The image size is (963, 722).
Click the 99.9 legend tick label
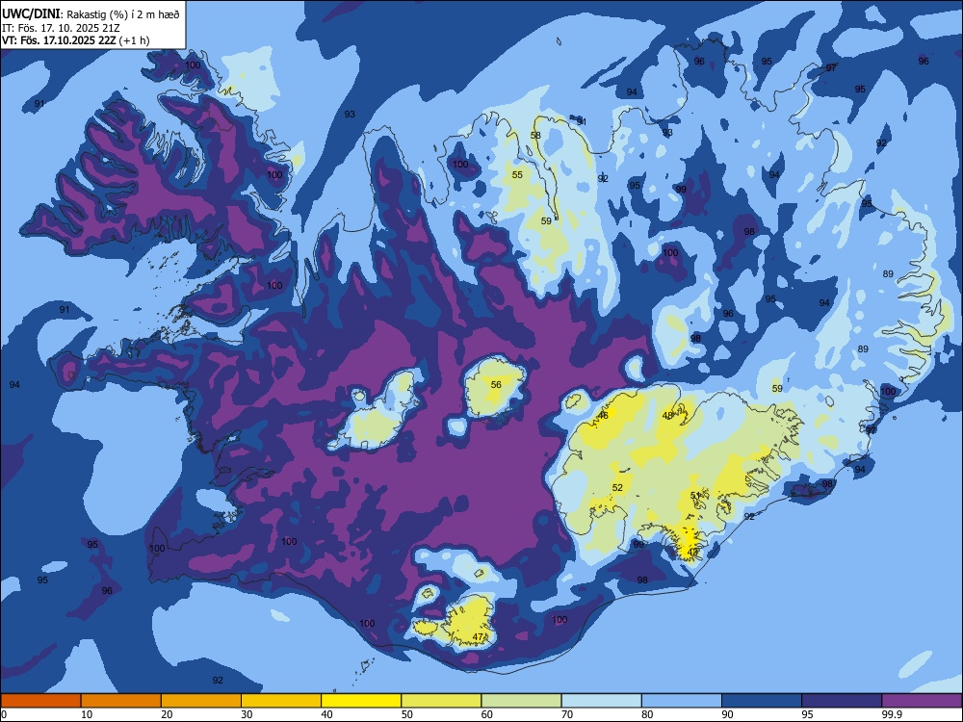(892, 714)
